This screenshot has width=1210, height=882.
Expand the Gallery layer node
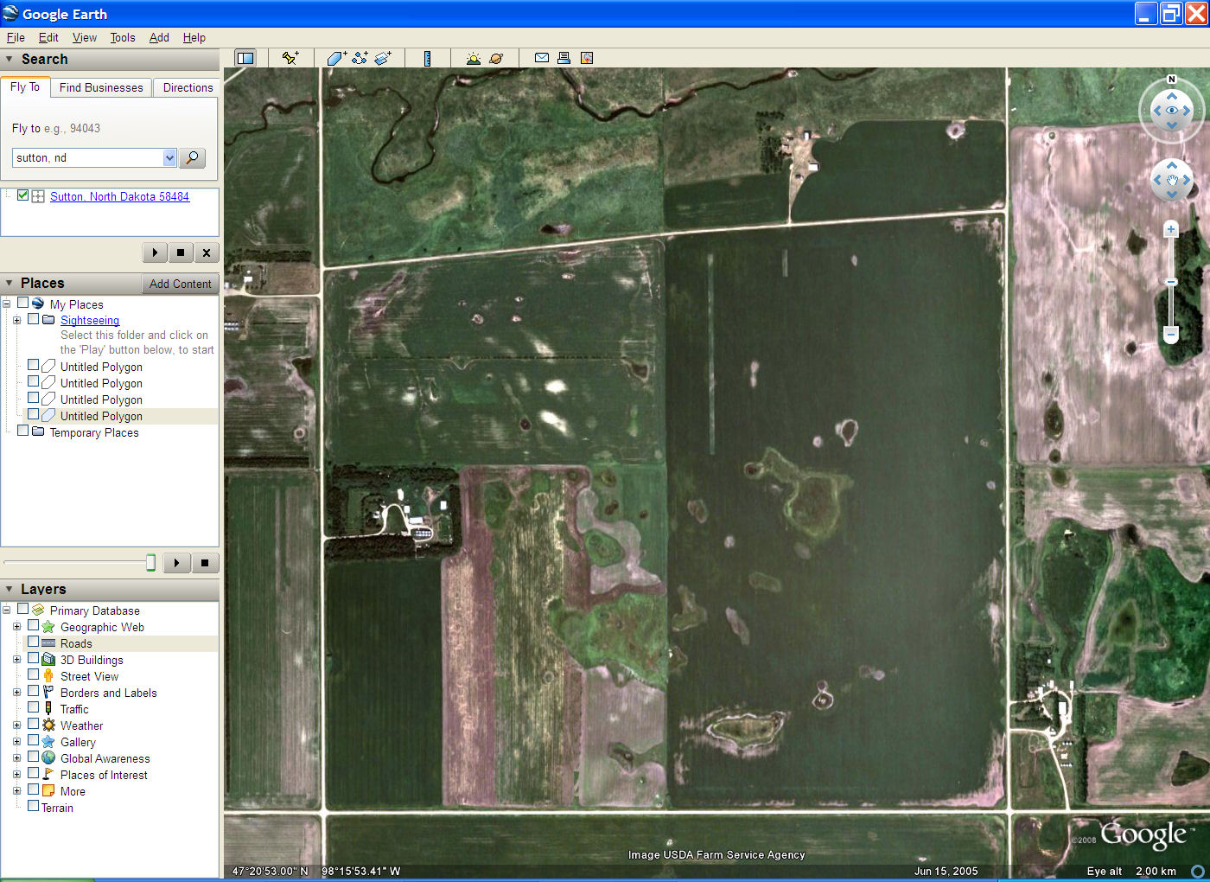[x=16, y=742]
